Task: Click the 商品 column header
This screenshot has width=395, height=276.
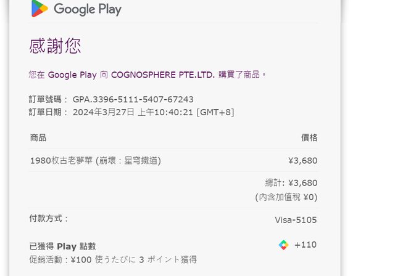Action: pyautogui.click(x=38, y=138)
